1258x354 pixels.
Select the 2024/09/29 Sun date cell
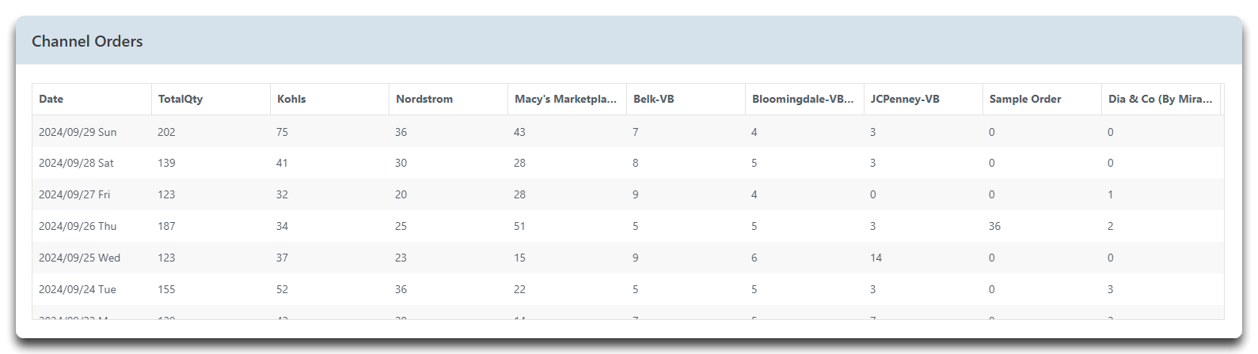click(78, 132)
